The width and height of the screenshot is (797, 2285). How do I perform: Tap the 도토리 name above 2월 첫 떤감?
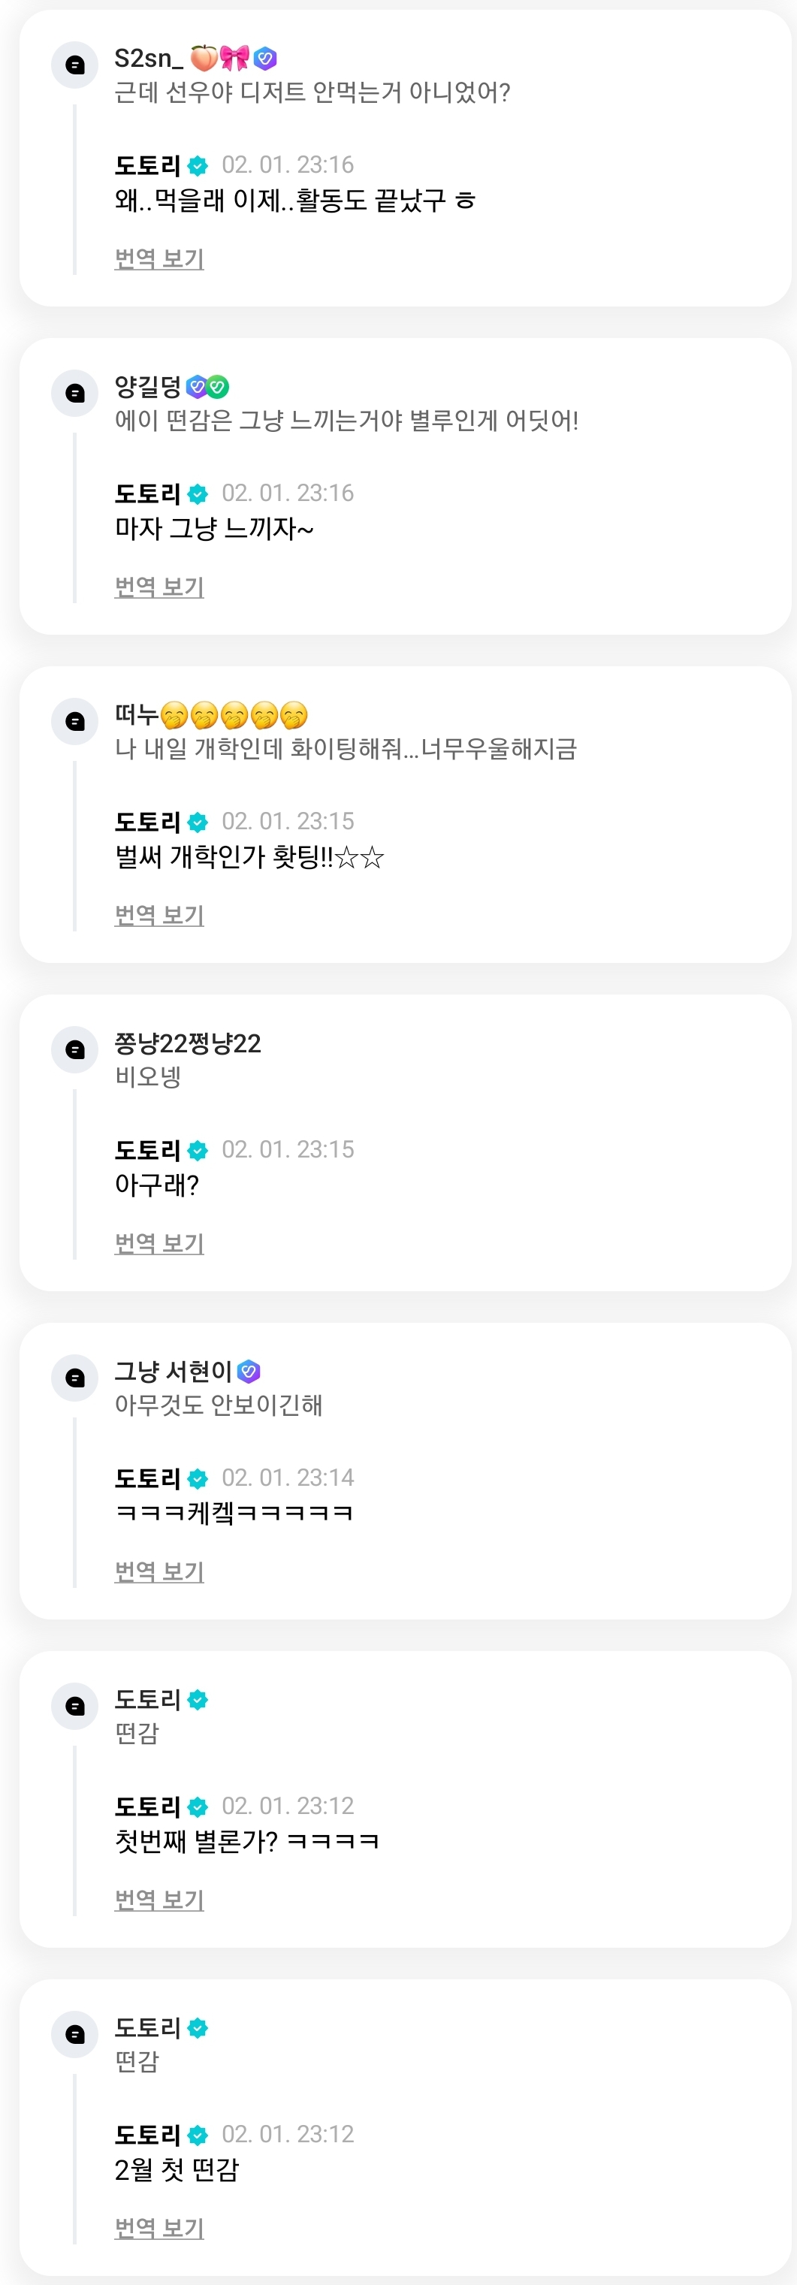click(x=147, y=2135)
